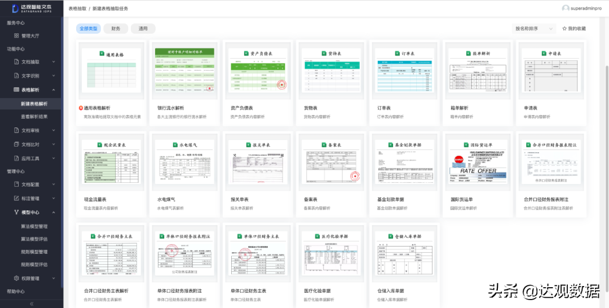Select the 财务 filter tab
Viewport: 609px width, 308px height.
(x=116, y=28)
